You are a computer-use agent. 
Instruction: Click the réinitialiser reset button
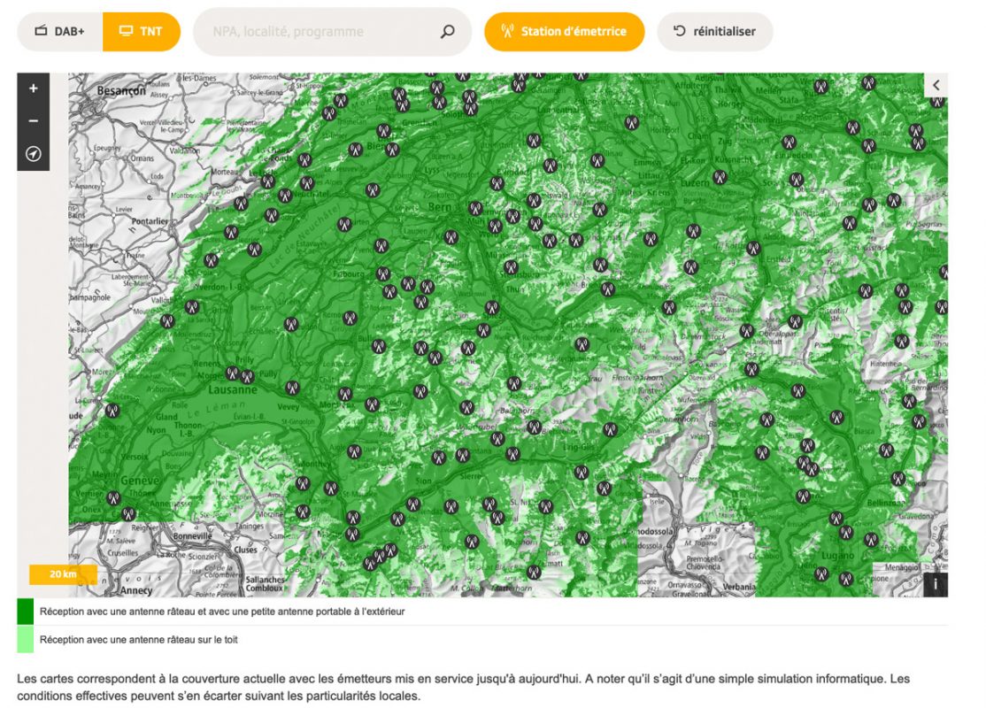click(715, 32)
